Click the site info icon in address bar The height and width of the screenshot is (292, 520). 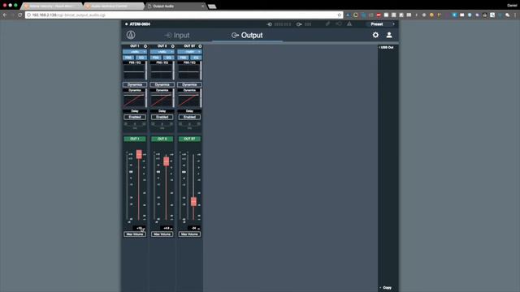[x=28, y=15]
